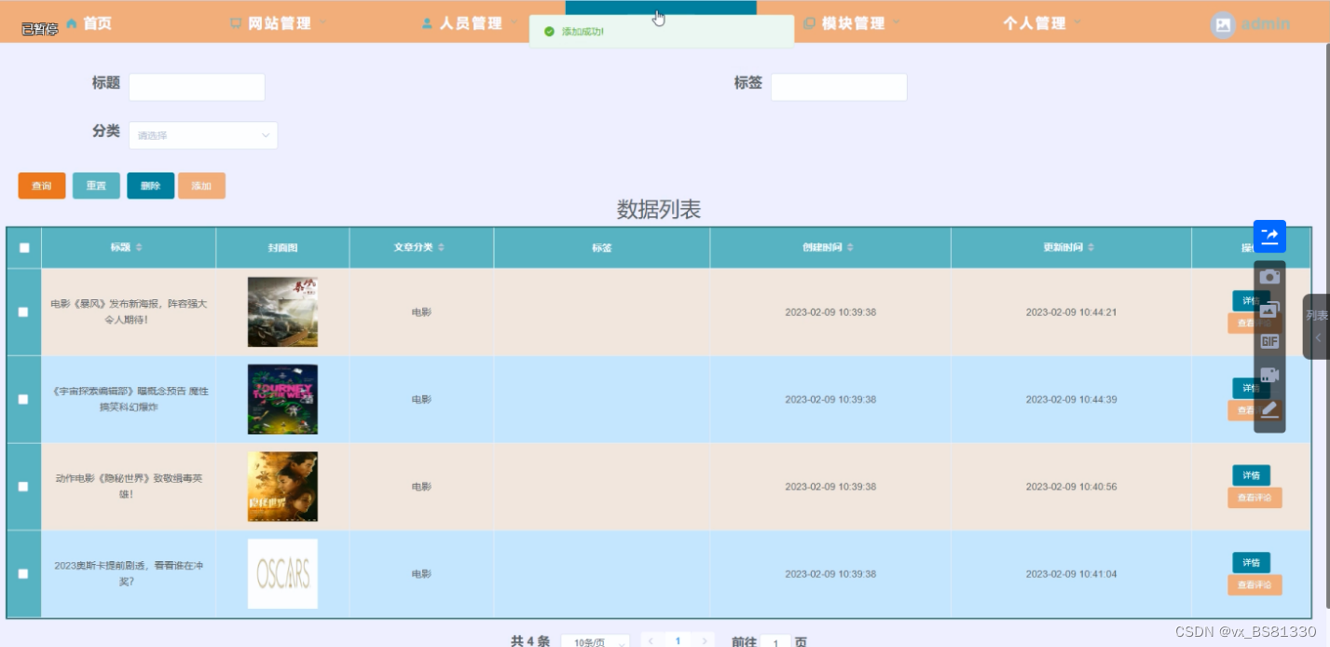The width and height of the screenshot is (1330, 647).
Task: Click the camera screenshot icon in floating toolbar
Action: point(1269,277)
